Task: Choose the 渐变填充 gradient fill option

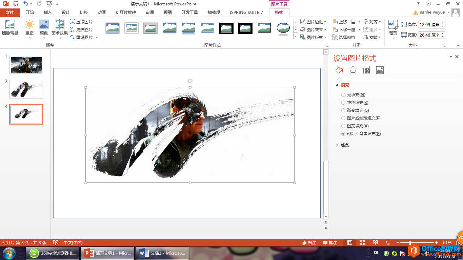Action: [x=343, y=110]
